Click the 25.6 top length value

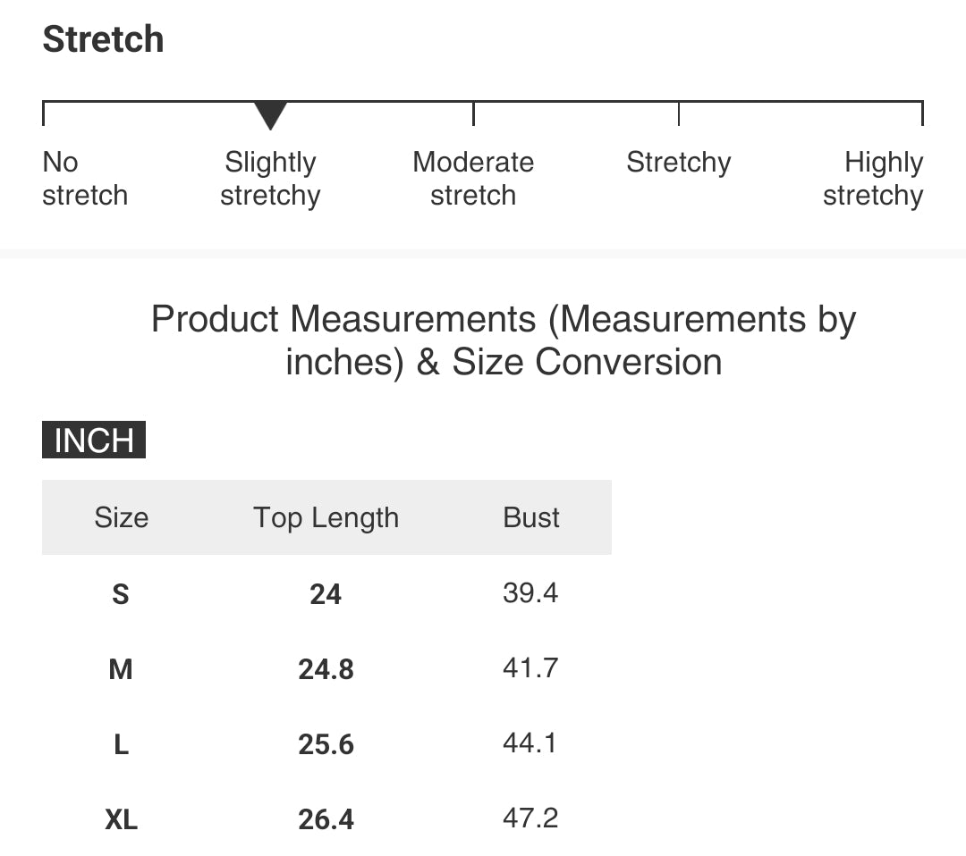coord(326,744)
